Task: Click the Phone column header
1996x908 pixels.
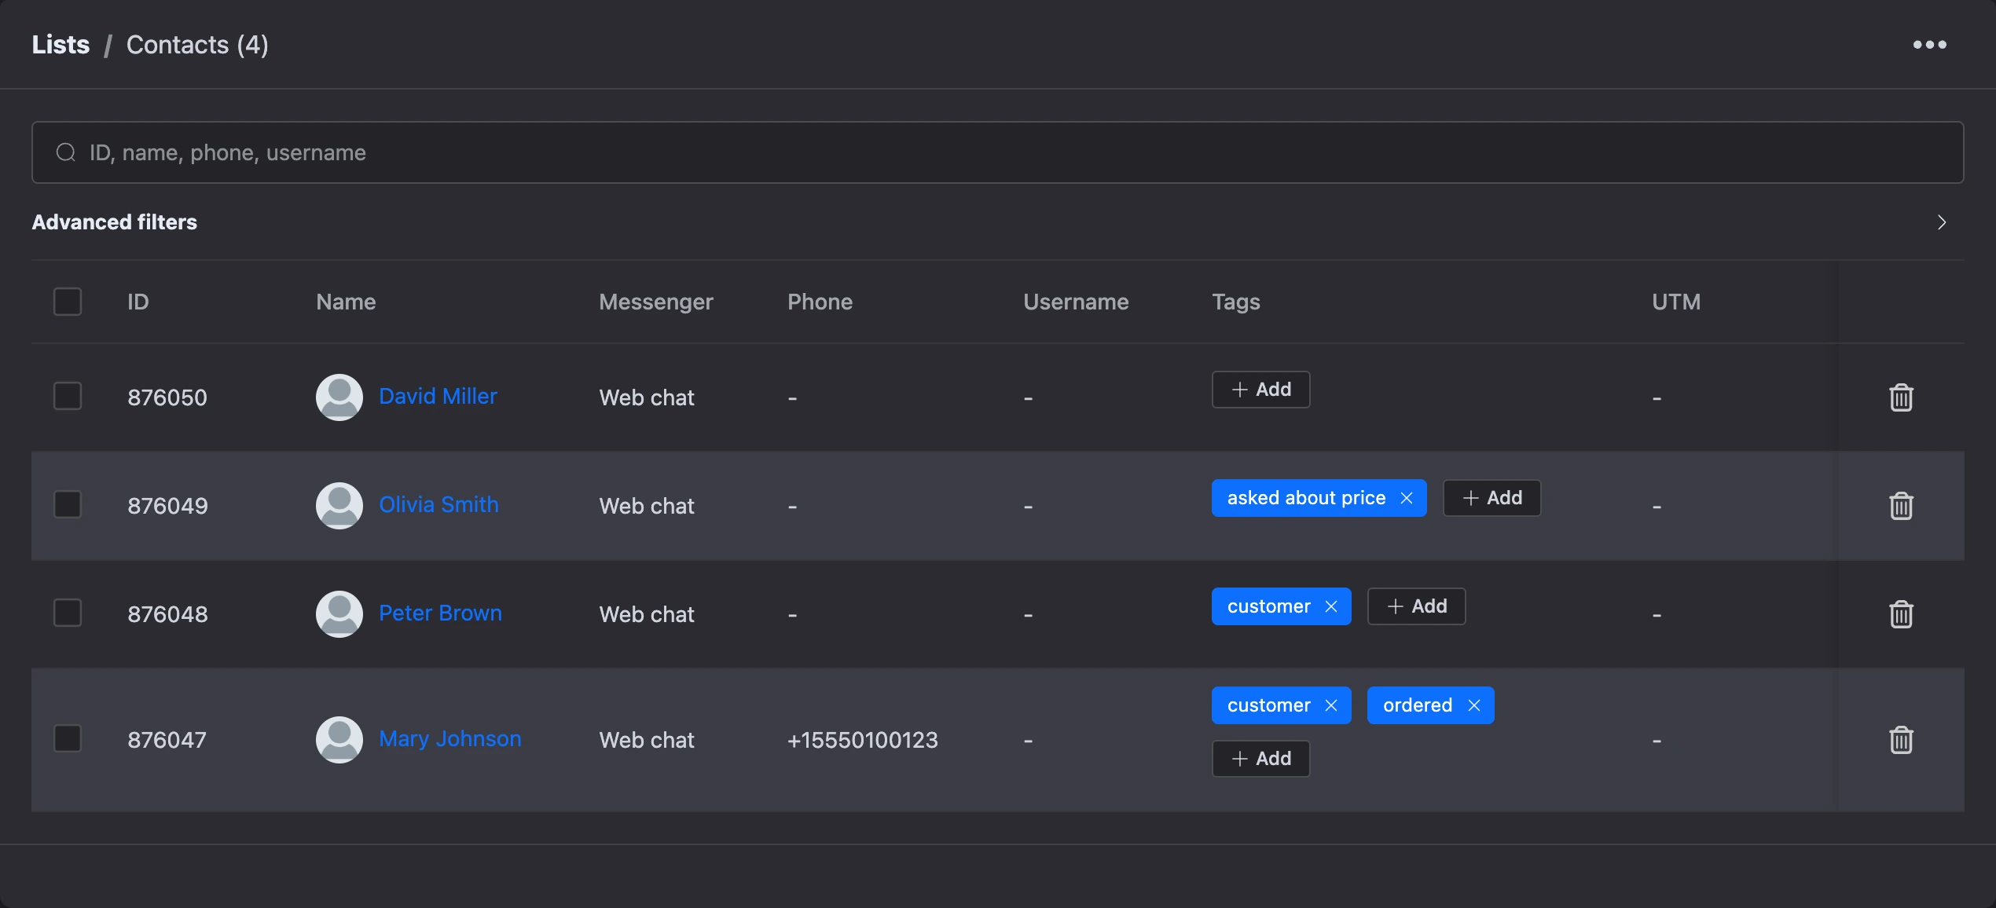Action: [x=820, y=302]
